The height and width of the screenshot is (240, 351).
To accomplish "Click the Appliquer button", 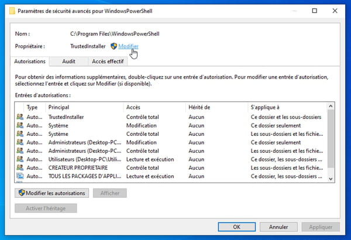I will (x=321, y=227).
